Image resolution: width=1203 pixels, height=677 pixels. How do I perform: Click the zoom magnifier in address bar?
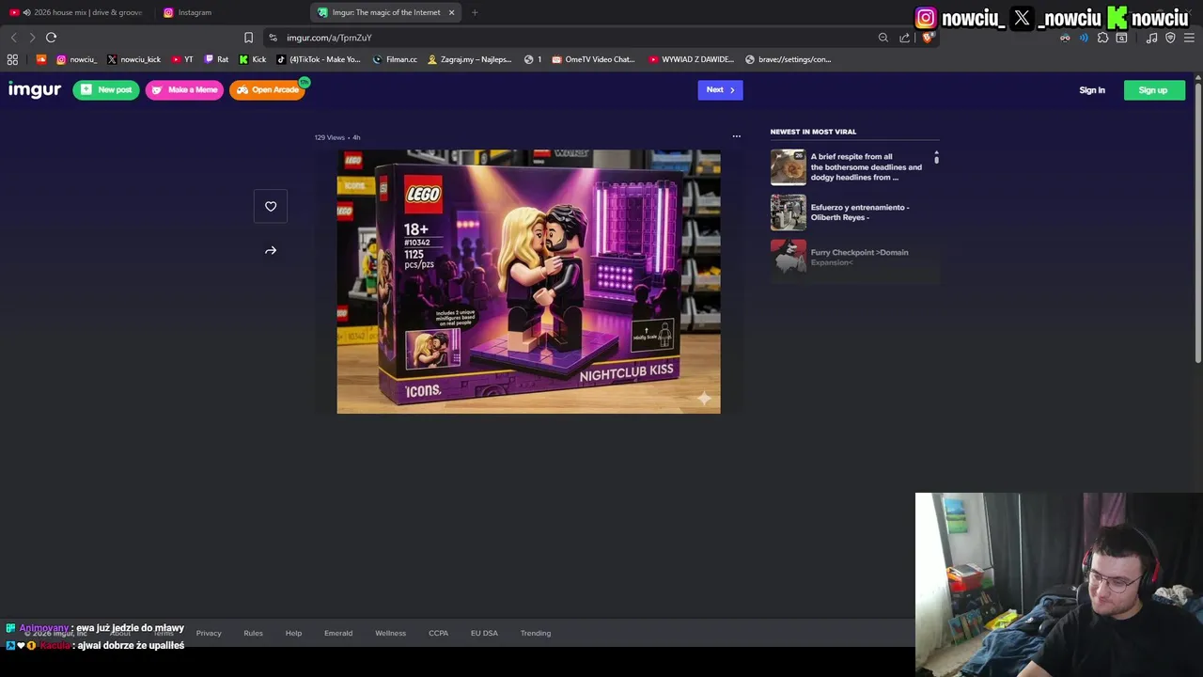pos(883,38)
